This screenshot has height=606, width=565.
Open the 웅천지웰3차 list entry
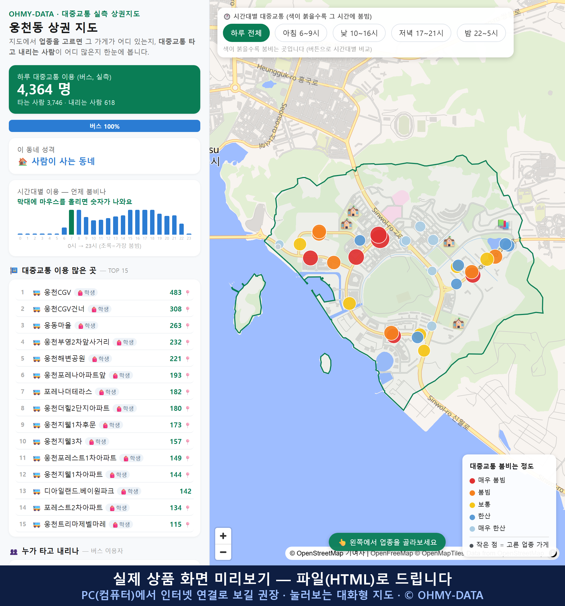coord(105,442)
